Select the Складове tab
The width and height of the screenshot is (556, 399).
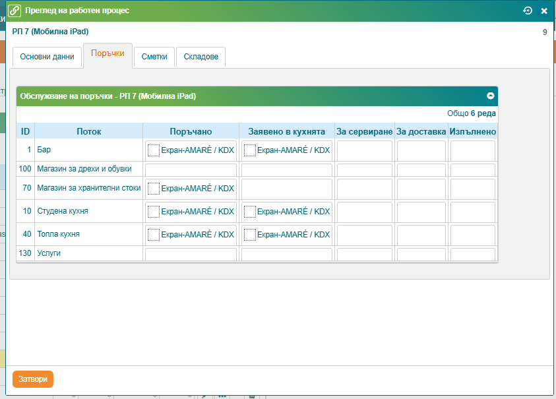point(201,57)
